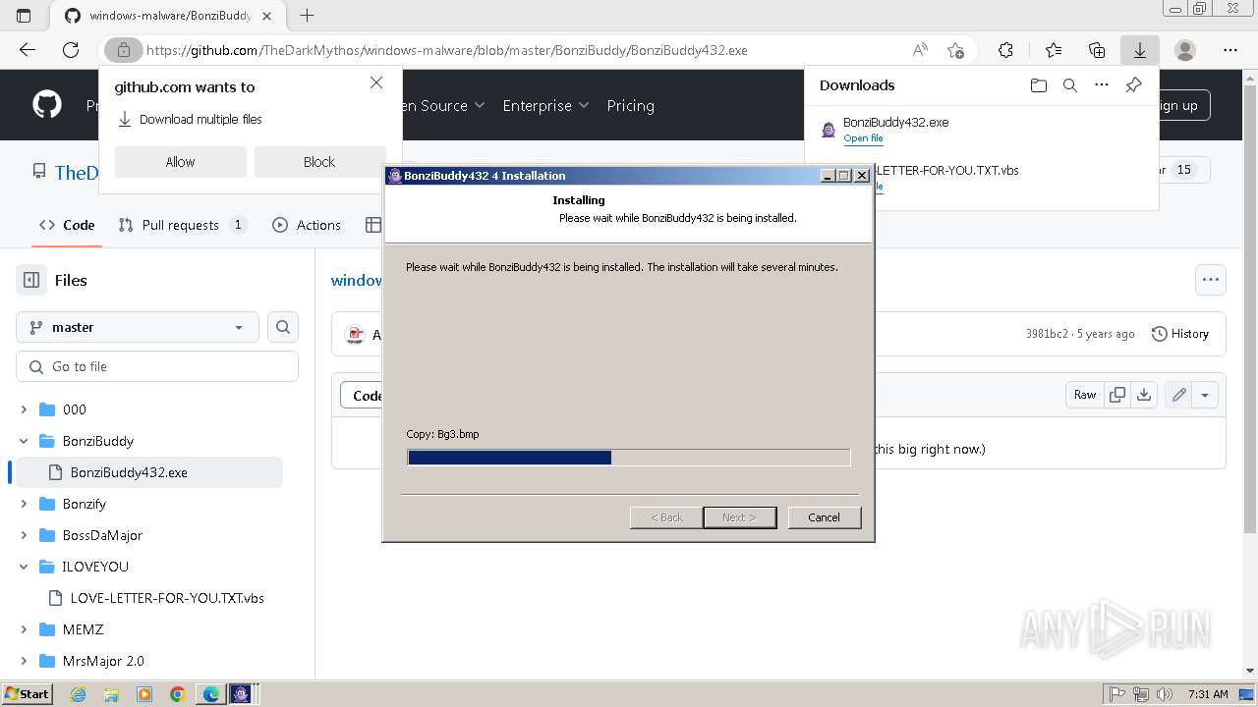This screenshot has height=707, width=1258.
Task: Cancel the BonziBuddy432 installation
Action: coord(824,517)
